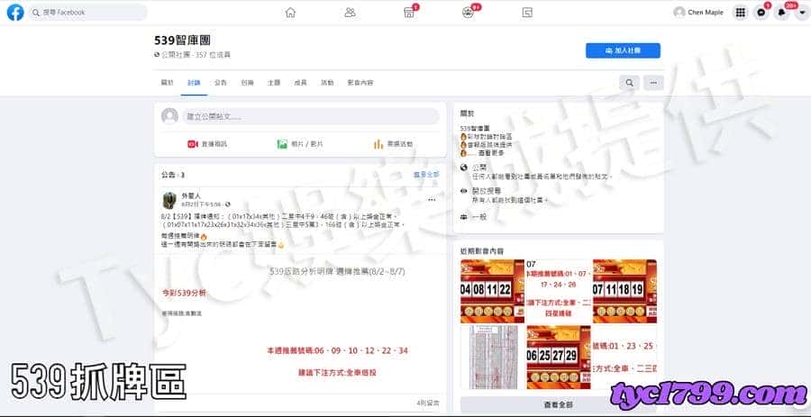
Task: Click the 查看全部 button under recent media
Action: [559, 404]
